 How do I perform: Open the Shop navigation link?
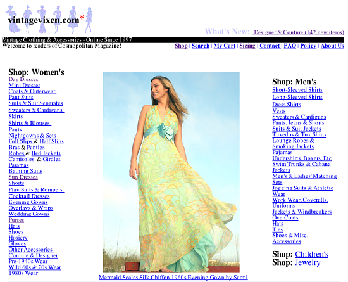click(181, 46)
